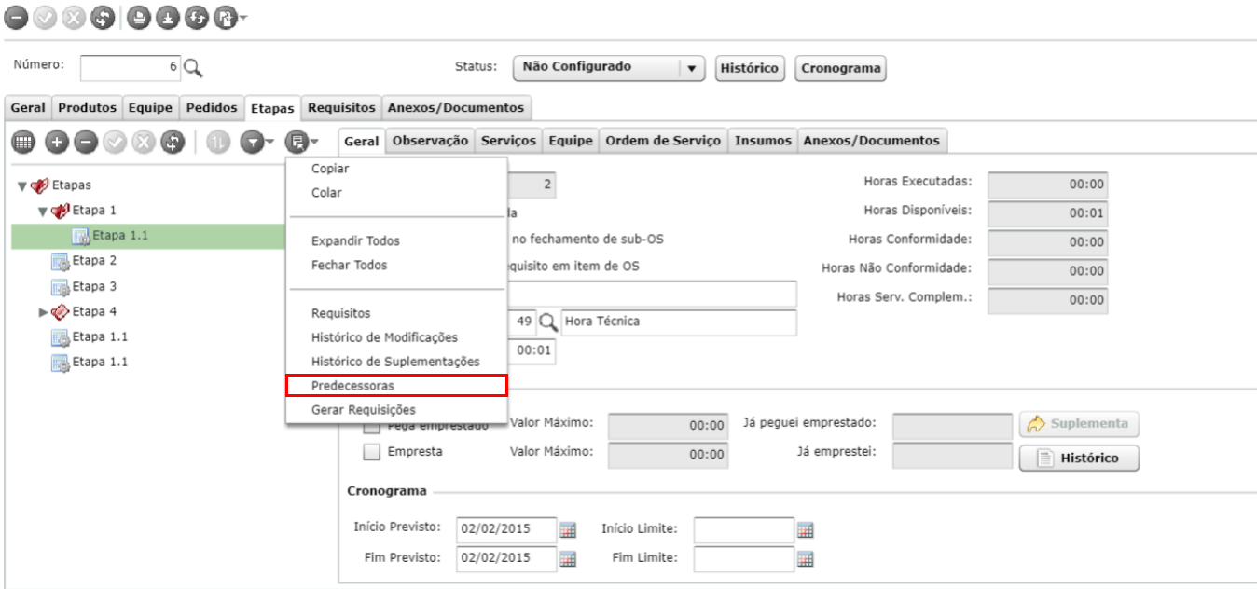The width and height of the screenshot is (1257, 589).
Task: Click the Histórico button beside Status
Action: point(750,69)
